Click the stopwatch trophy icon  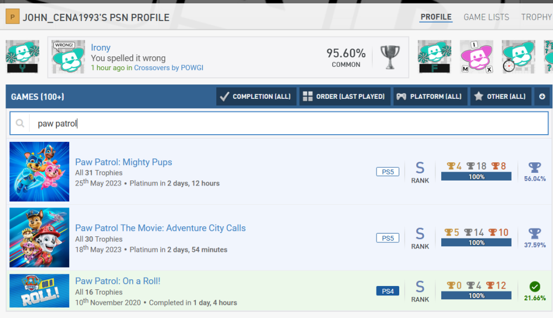[518, 57]
